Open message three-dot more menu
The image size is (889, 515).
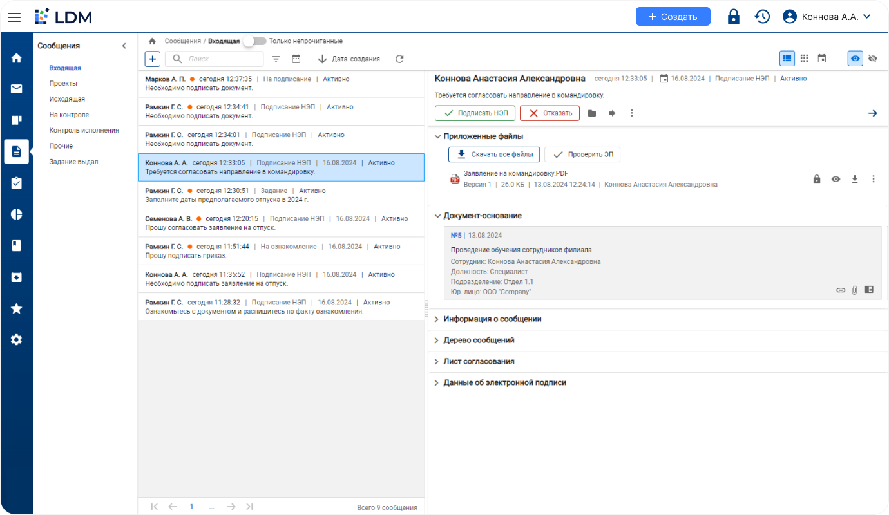coord(632,113)
